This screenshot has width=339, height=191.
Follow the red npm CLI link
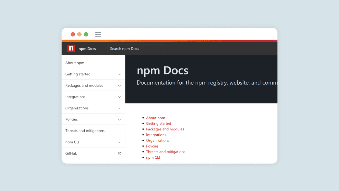[153, 157]
